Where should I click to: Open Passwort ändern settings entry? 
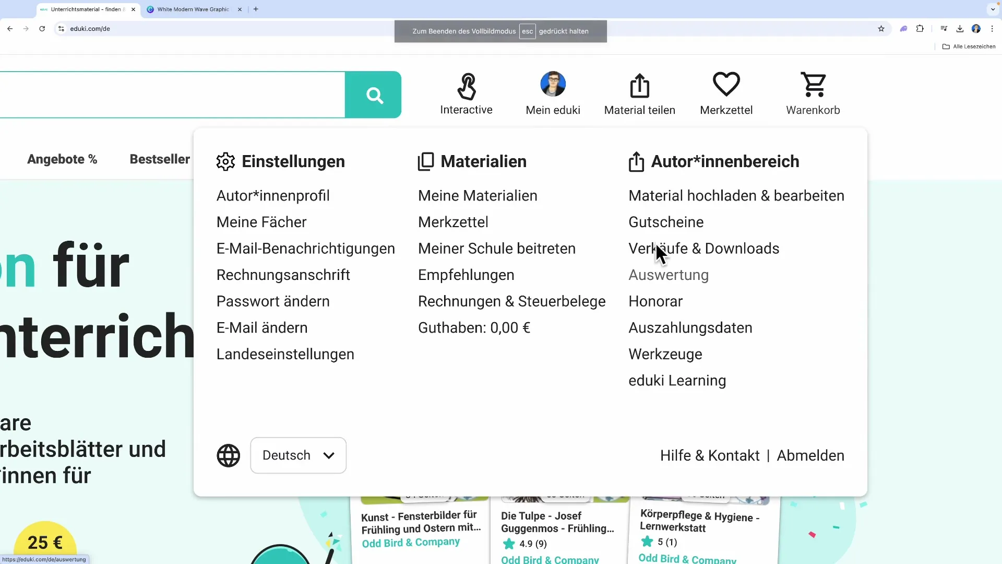coord(273,301)
